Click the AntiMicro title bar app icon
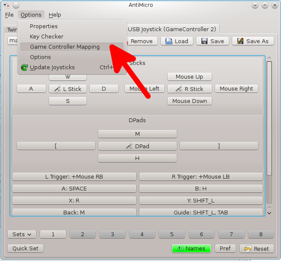The width and height of the screenshot is (281, 261). click(7, 6)
